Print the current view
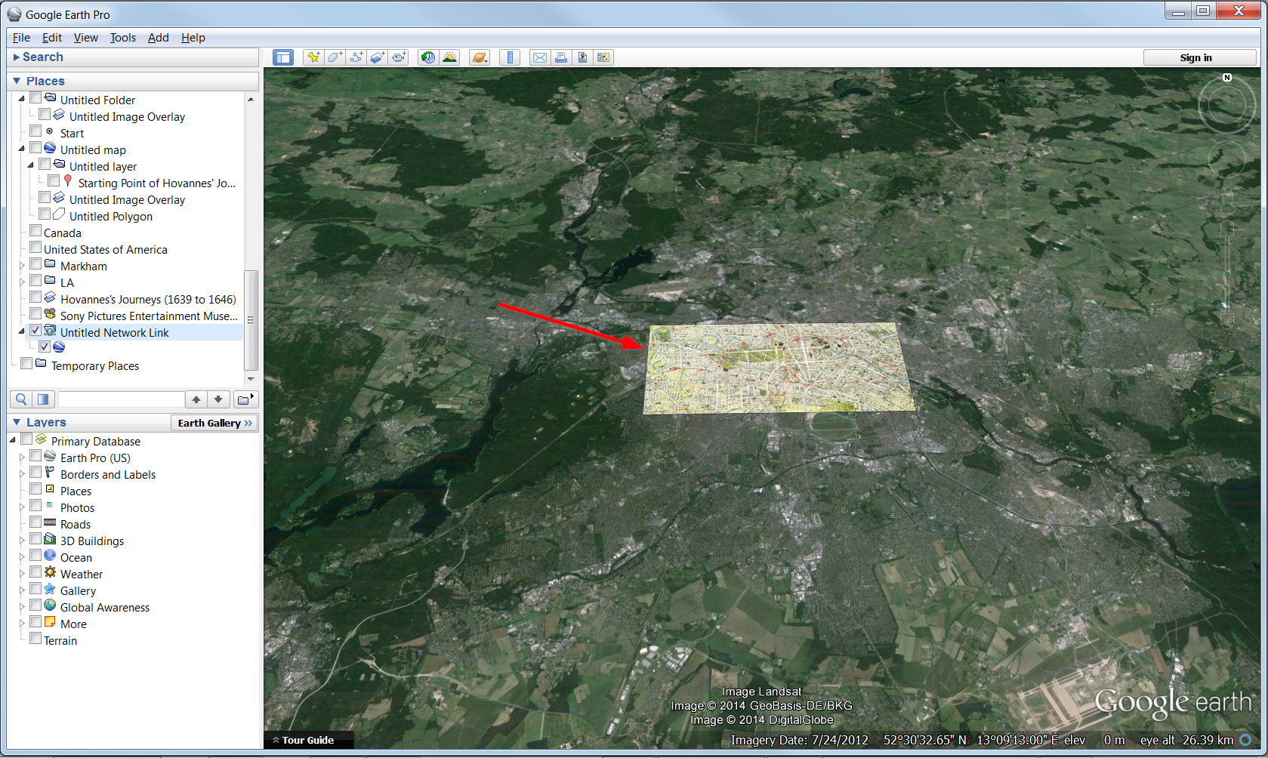 click(560, 57)
